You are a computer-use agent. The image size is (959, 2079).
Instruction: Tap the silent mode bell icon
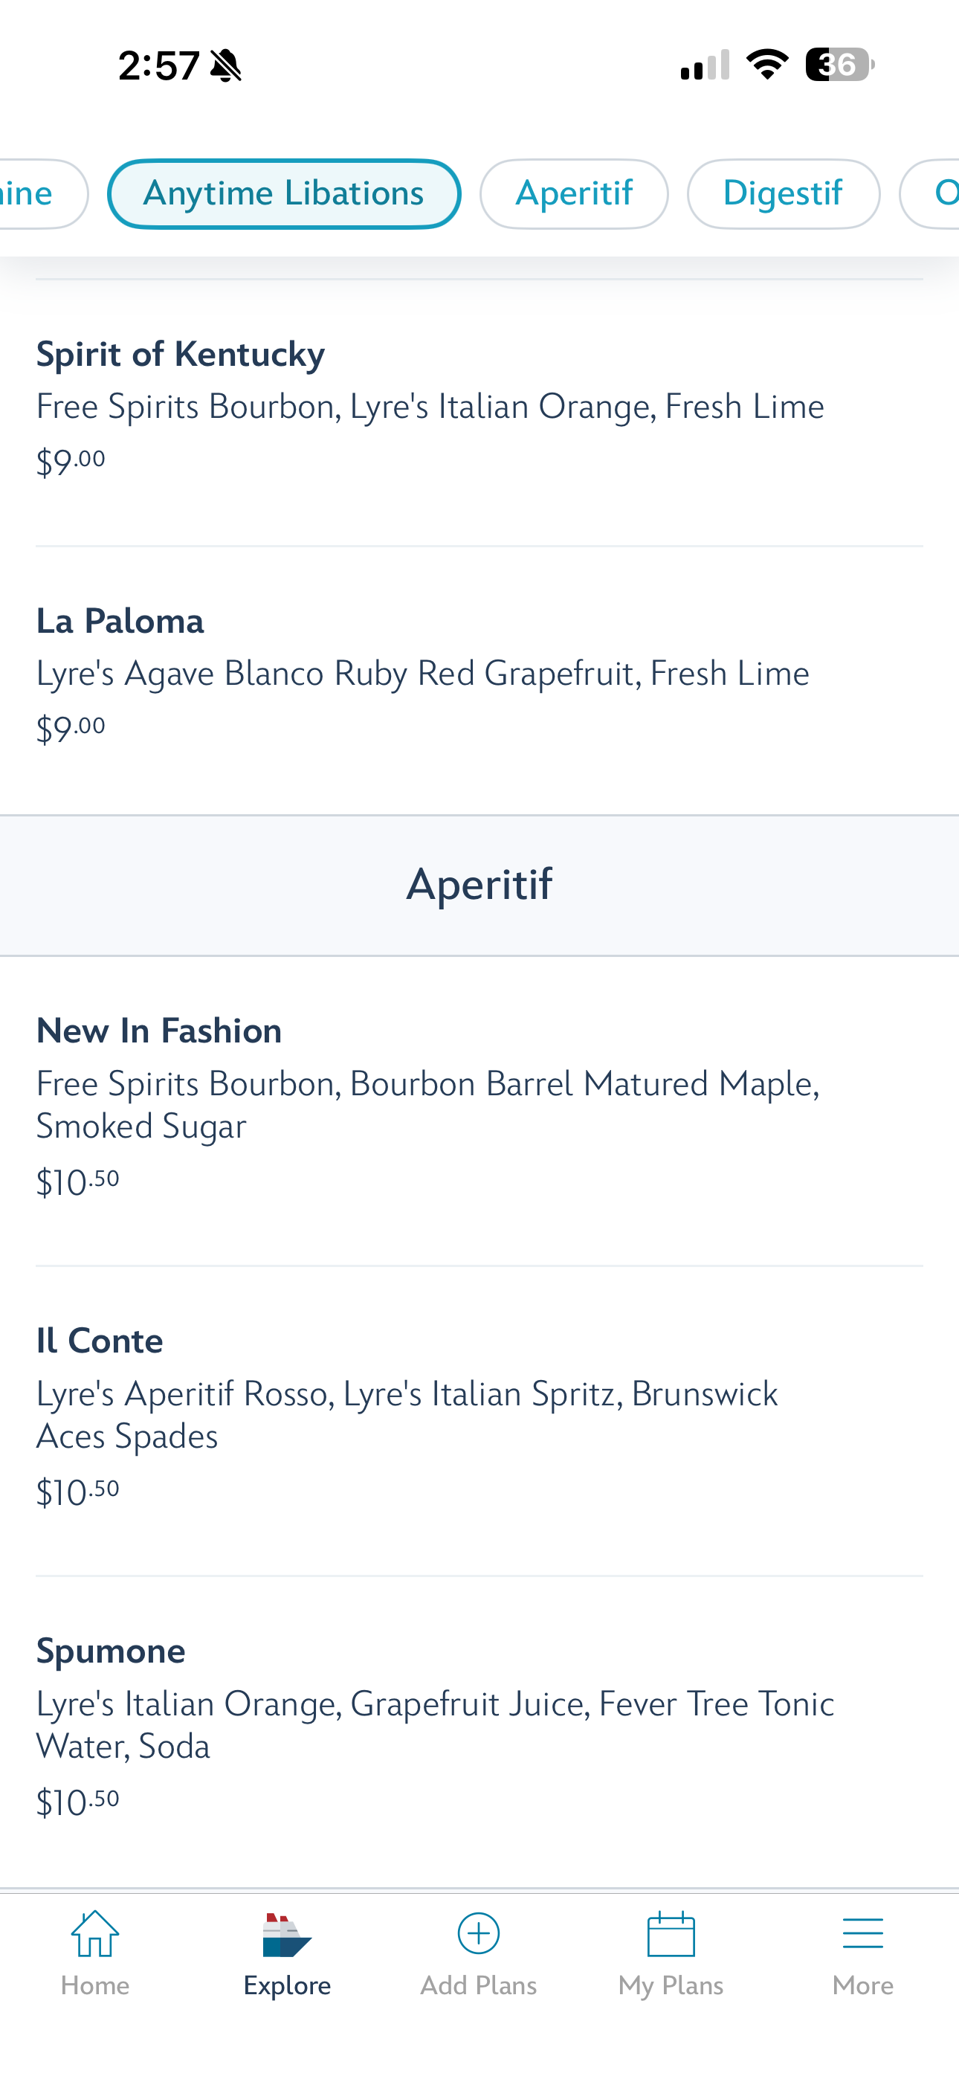tap(226, 66)
